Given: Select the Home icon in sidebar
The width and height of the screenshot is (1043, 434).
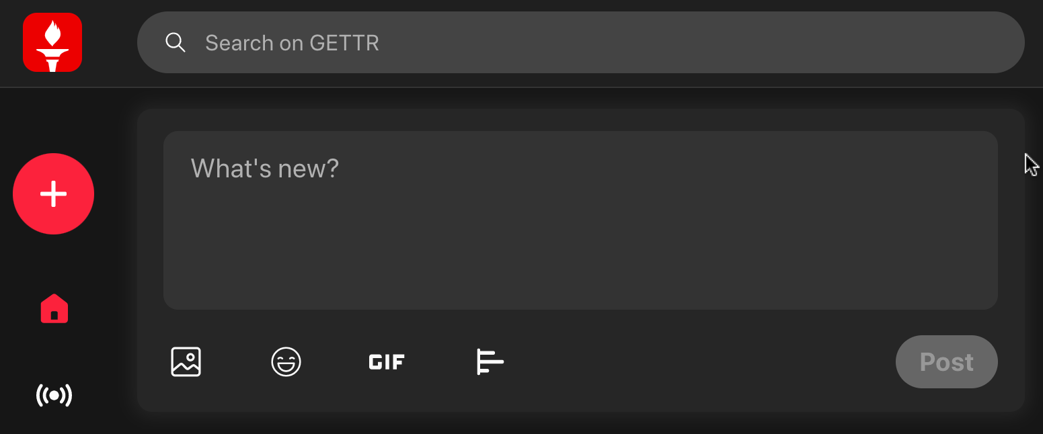Looking at the screenshot, I should click(x=54, y=308).
